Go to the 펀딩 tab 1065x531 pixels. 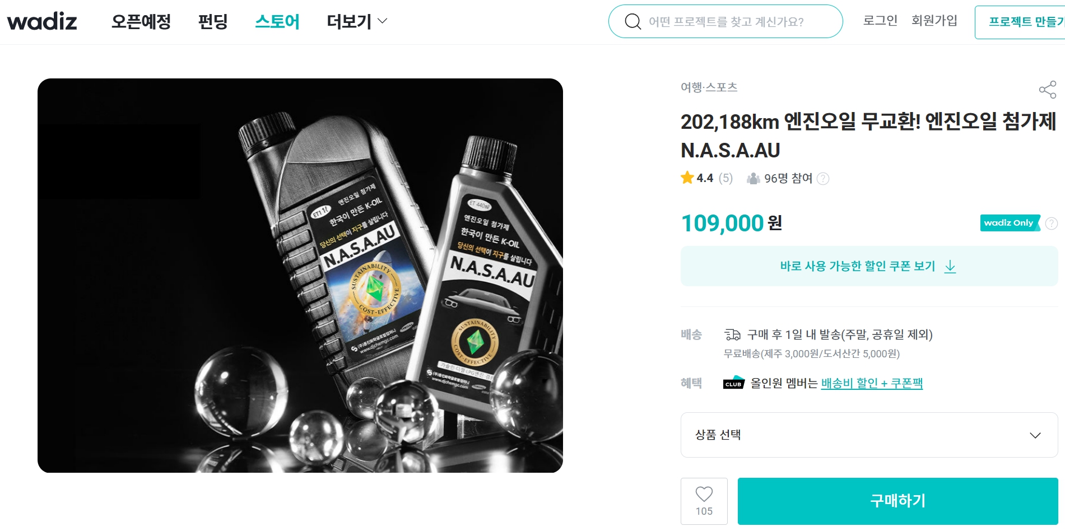click(x=213, y=22)
